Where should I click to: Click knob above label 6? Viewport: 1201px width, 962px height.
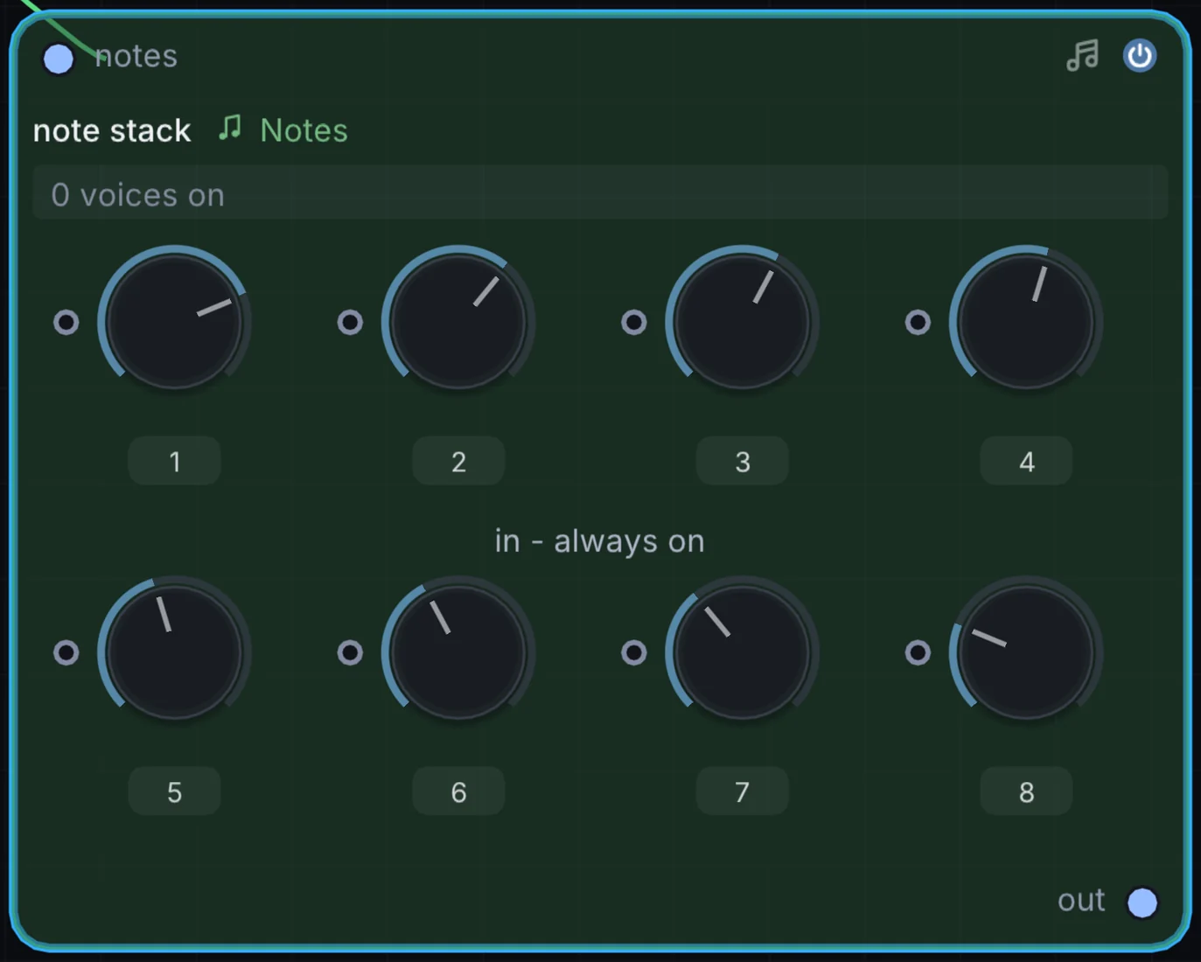(458, 652)
